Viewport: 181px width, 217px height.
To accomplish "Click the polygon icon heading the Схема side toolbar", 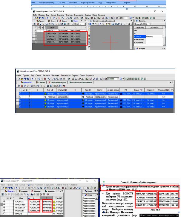I will point(89,28).
